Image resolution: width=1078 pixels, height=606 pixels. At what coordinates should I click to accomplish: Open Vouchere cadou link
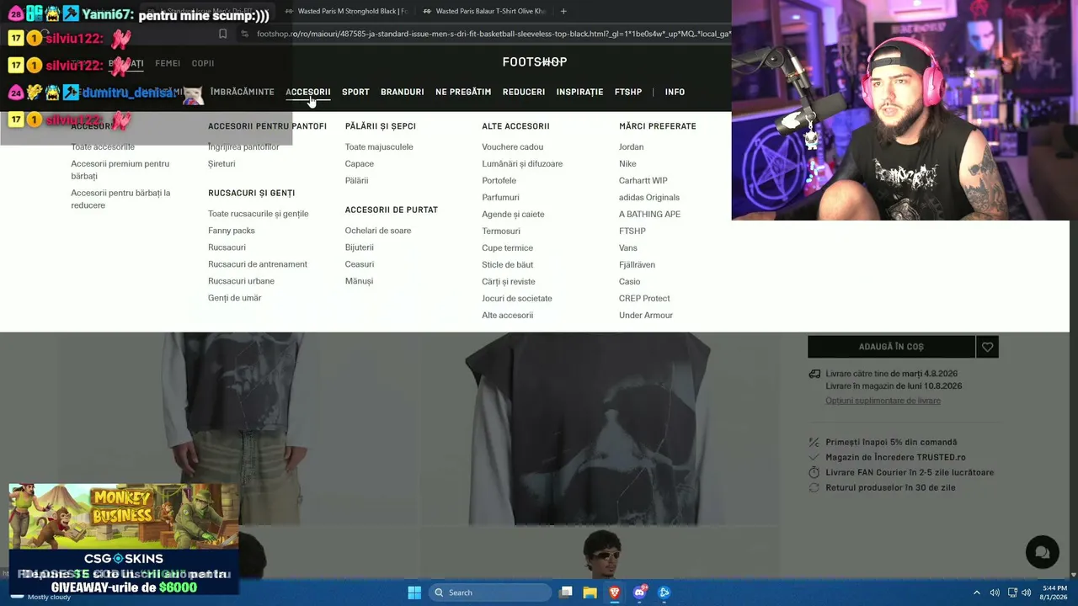(513, 146)
